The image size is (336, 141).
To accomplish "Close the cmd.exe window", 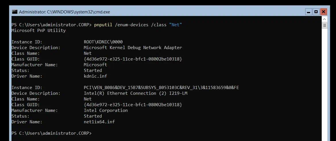I will click(x=324, y=12).
